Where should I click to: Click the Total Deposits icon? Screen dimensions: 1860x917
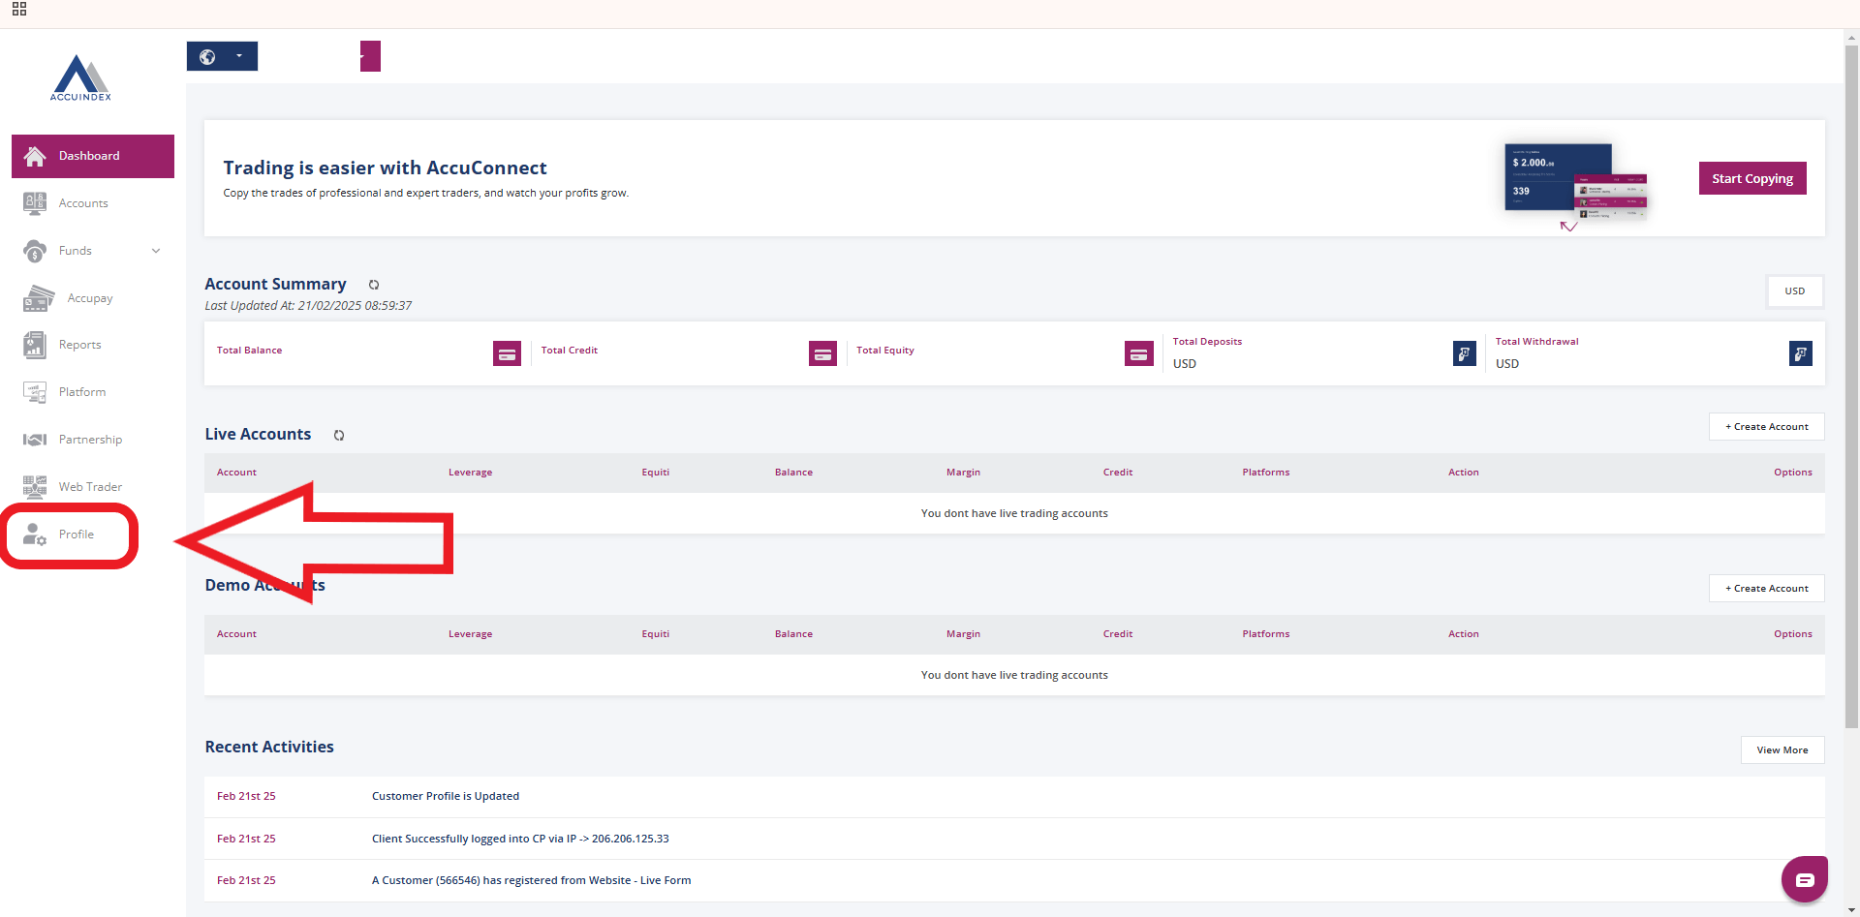[x=1465, y=353]
